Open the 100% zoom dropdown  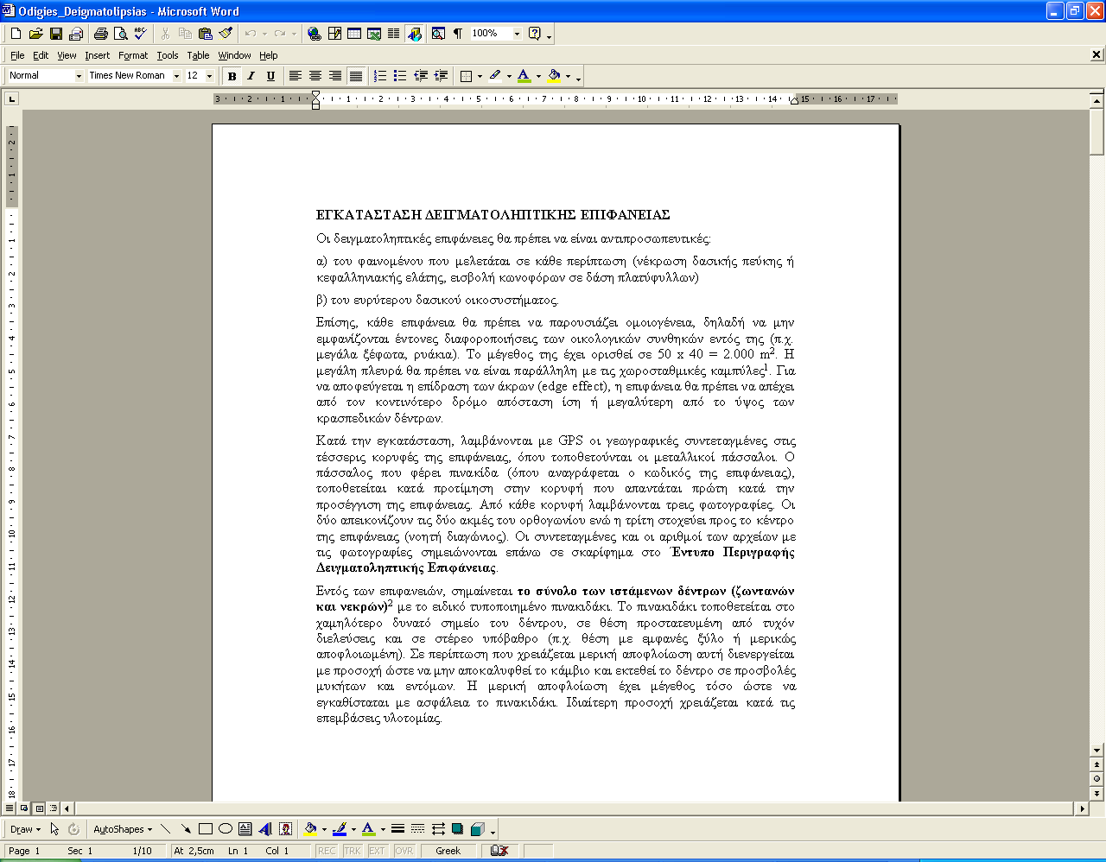(x=517, y=34)
